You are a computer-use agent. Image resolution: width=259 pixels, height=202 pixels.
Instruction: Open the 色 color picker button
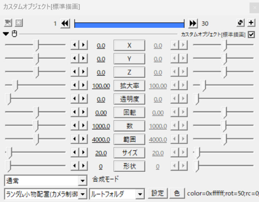(x=177, y=194)
